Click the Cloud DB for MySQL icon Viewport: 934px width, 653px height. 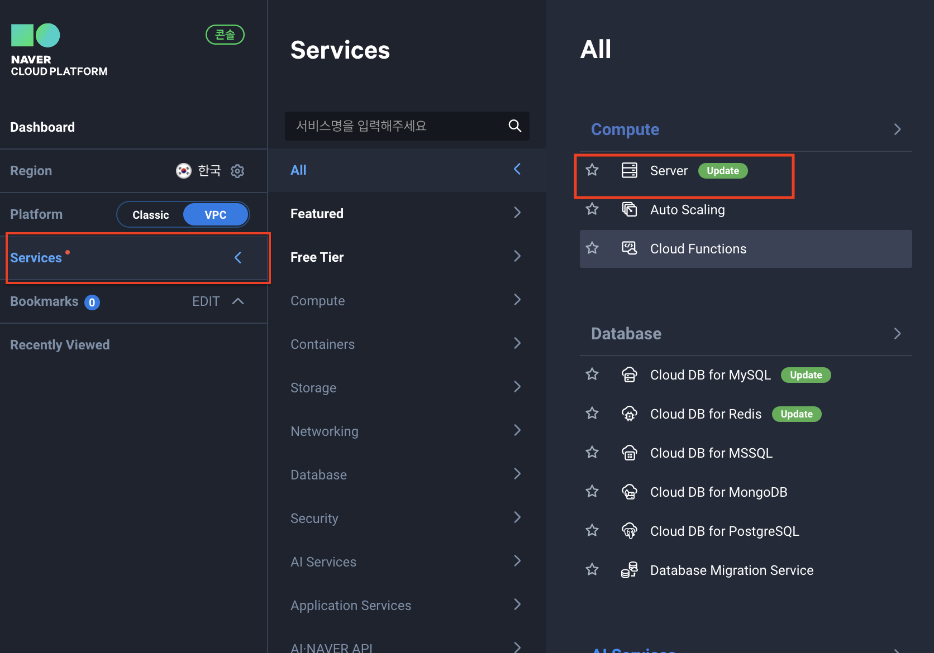(x=630, y=374)
